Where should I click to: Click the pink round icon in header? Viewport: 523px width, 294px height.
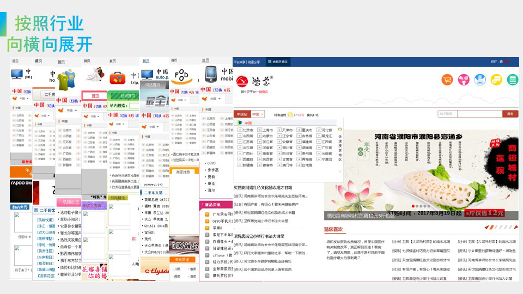(464, 80)
